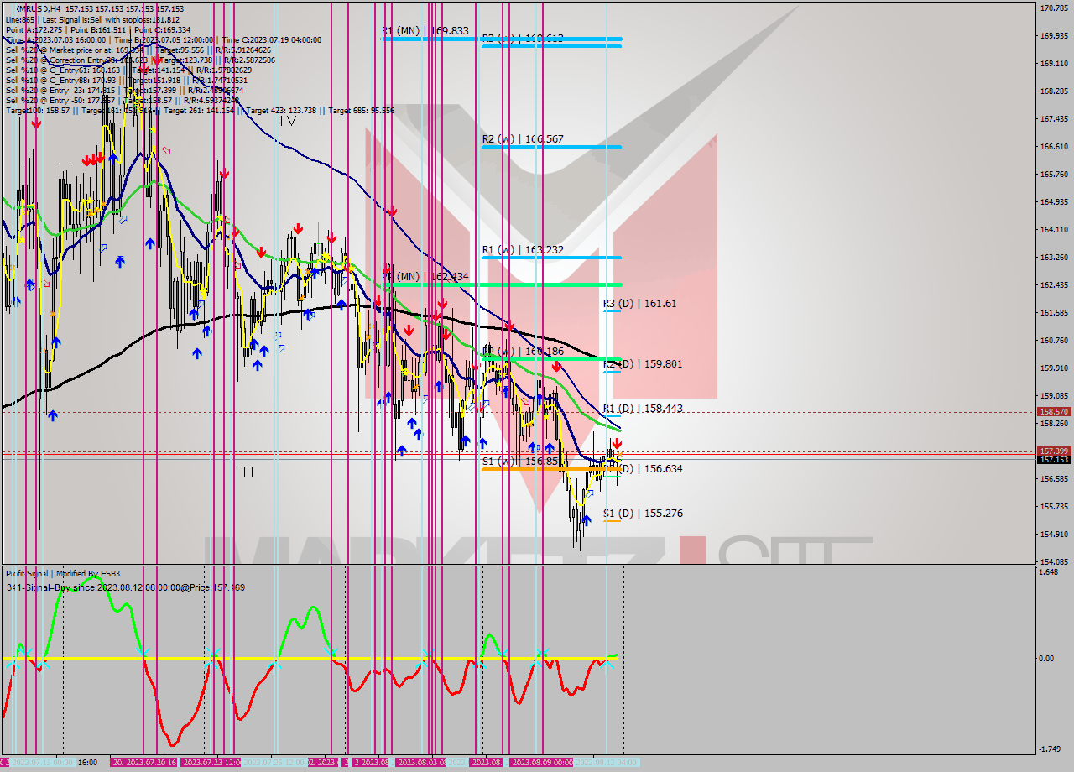Click the red 157.399 price tag on axis

[1054, 451]
